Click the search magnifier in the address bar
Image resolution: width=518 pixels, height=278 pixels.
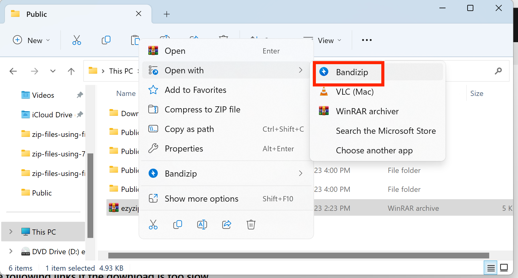[x=498, y=71]
